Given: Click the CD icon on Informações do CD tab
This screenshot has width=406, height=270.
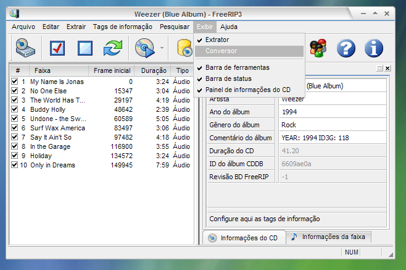Looking at the screenshot, I should (x=212, y=238).
